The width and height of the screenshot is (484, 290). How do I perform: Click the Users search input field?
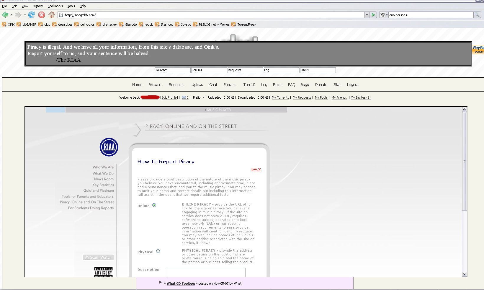pyautogui.click(x=318, y=70)
